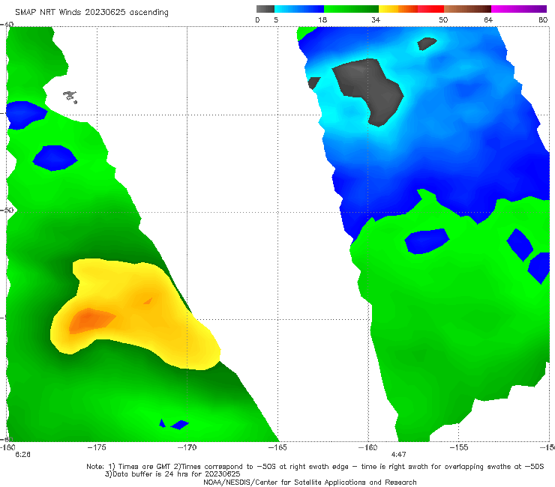
Task: Click the tiny orange spot near -172
Action: (148, 301)
